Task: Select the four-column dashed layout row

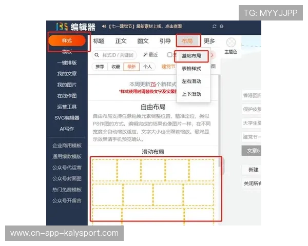Action: (x=153, y=195)
